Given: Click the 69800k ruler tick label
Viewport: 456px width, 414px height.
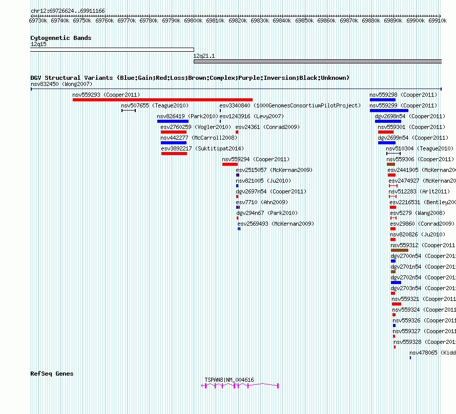Looking at the screenshot, I should point(193,20).
